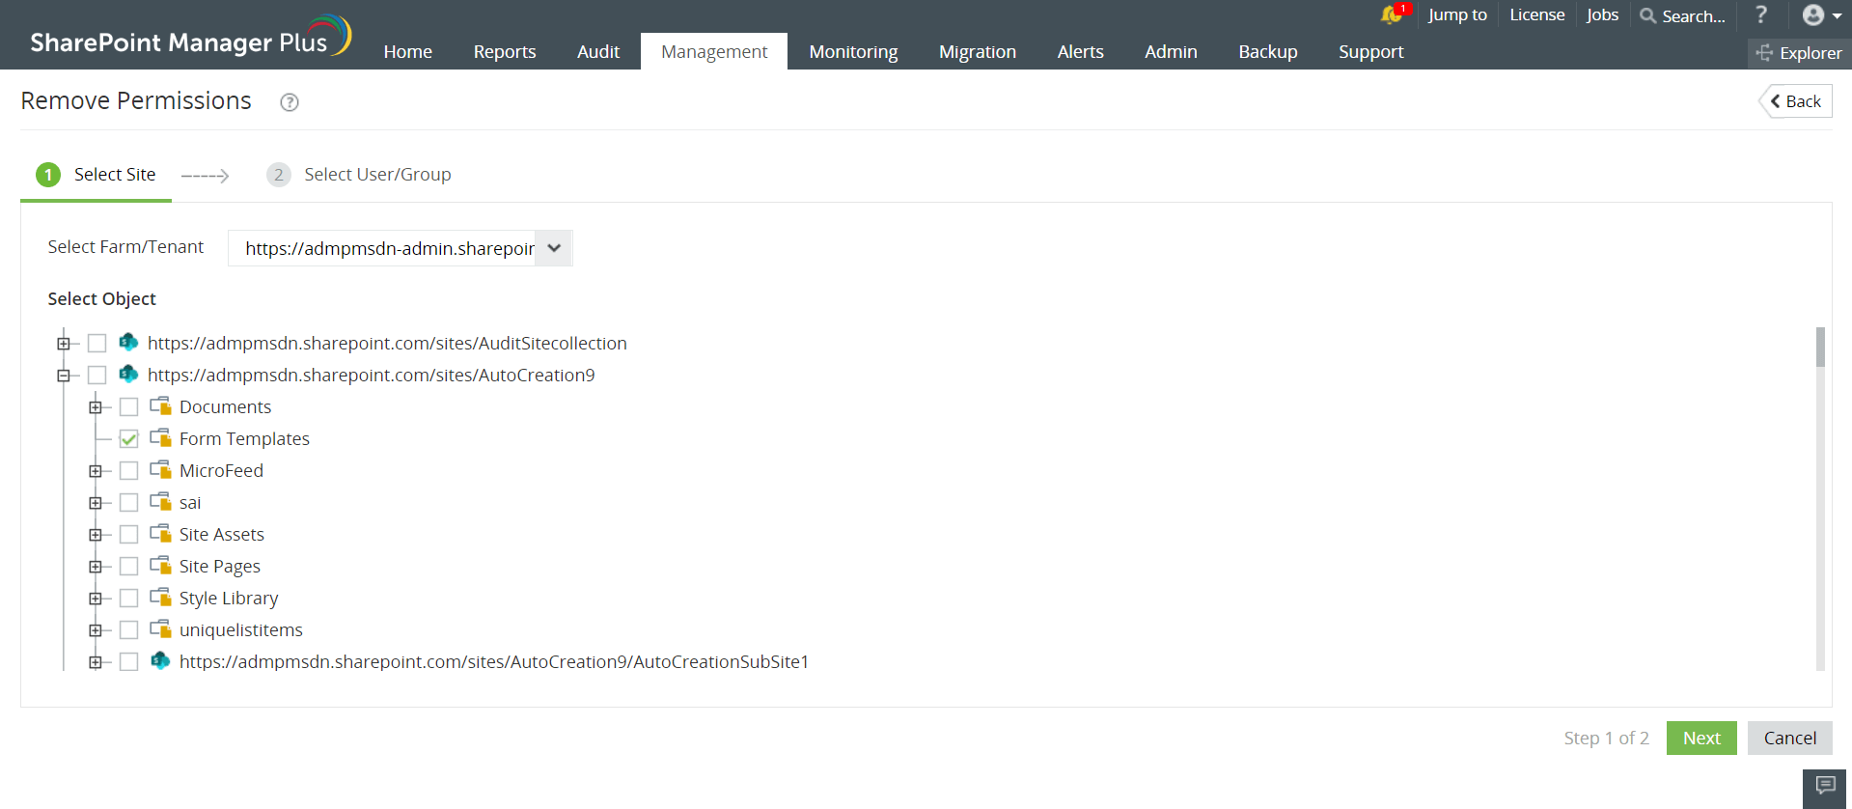Expand the Documents node
Screen dimensions: 1852x809
tap(96, 406)
